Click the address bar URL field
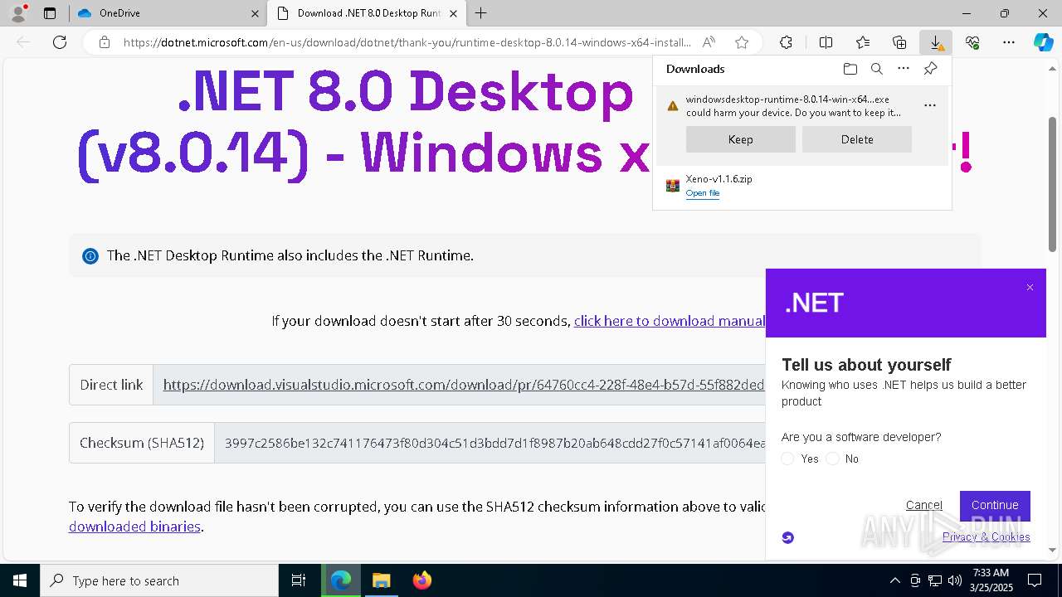This screenshot has width=1062, height=597. pos(407,42)
